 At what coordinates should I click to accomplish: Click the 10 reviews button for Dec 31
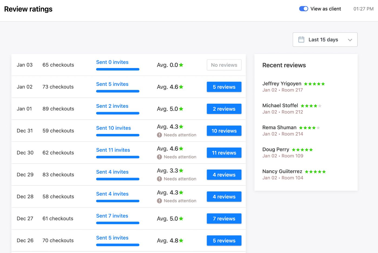(x=224, y=131)
